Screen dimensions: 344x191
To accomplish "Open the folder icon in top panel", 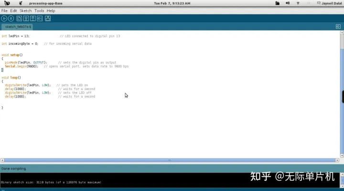I will (277, 3).
